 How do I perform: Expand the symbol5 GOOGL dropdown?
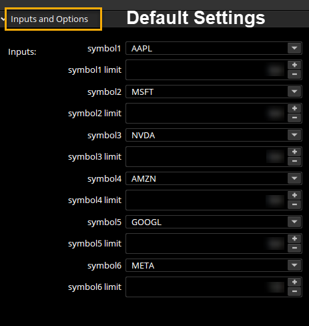(x=294, y=222)
